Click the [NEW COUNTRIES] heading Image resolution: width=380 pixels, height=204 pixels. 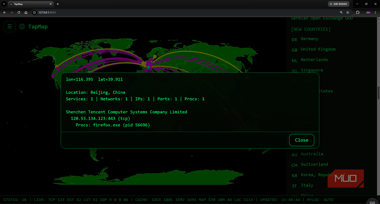point(311,29)
